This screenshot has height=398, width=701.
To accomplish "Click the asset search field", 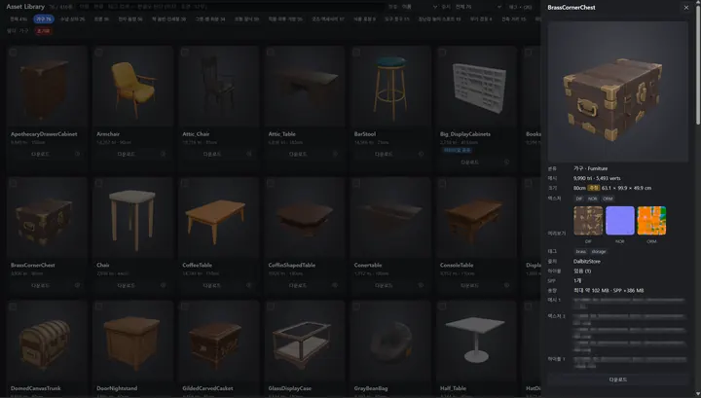I will coord(230,7).
